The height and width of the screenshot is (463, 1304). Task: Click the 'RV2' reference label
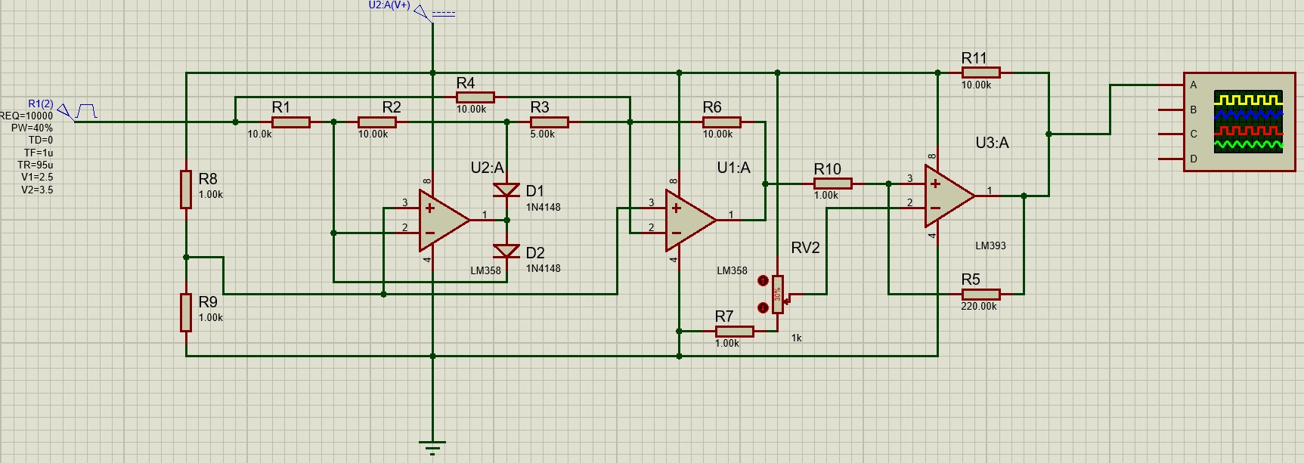click(x=805, y=248)
